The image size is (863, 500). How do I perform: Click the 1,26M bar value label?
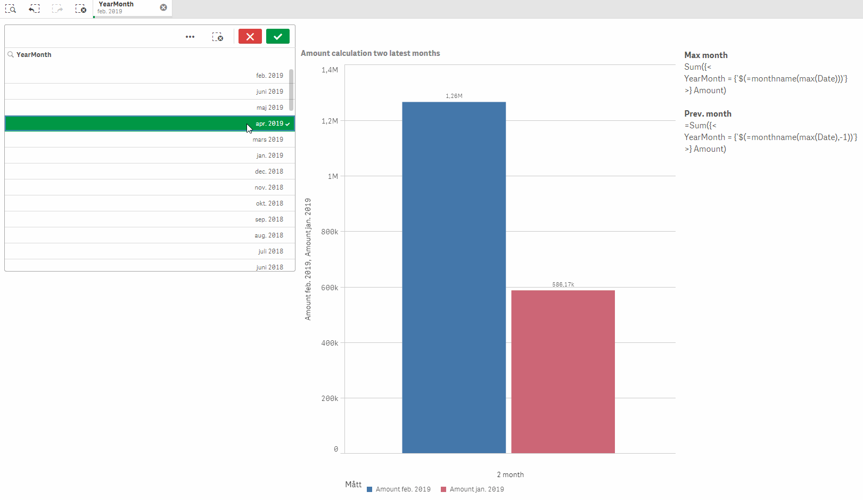tap(454, 96)
